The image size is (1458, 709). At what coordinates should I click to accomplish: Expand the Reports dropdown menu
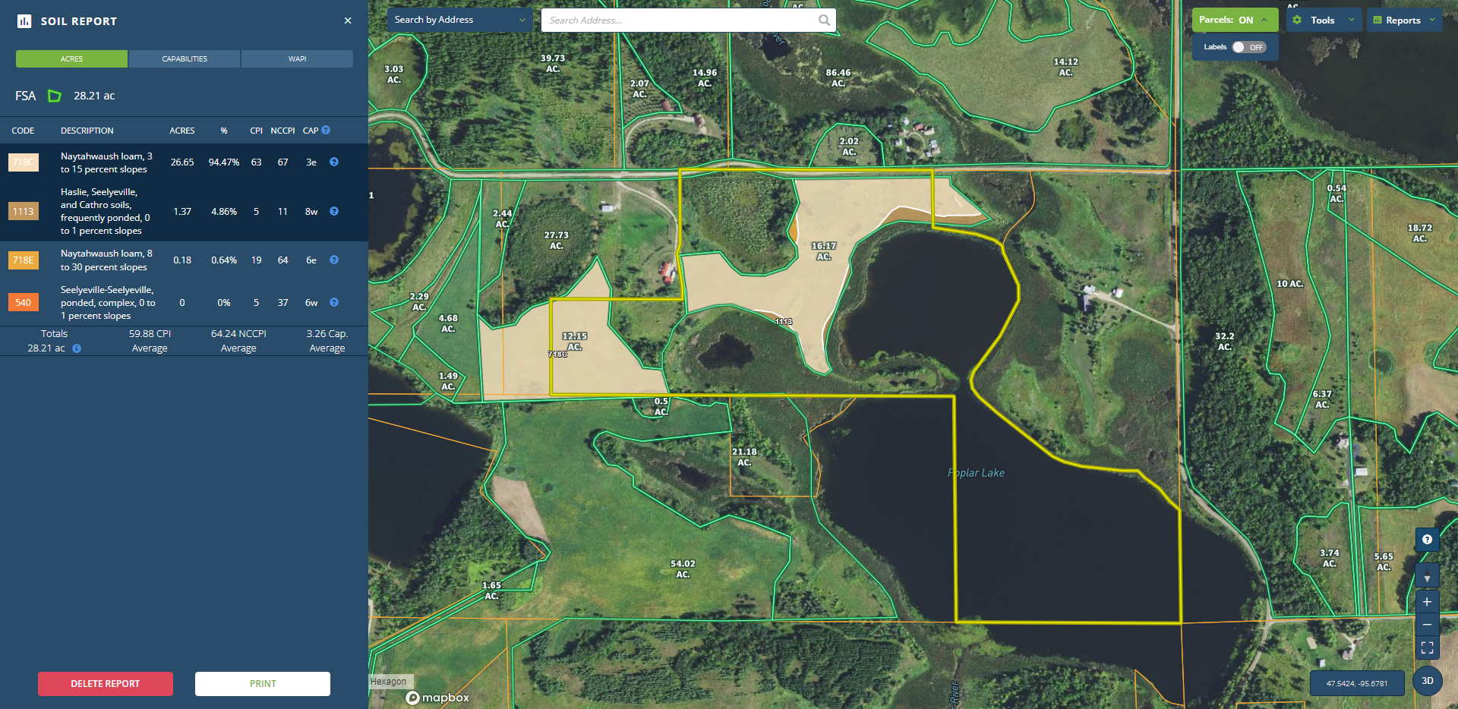[x=1404, y=20]
